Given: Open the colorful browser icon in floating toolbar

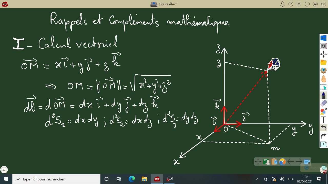Looking at the screenshot, I should 282,162.
